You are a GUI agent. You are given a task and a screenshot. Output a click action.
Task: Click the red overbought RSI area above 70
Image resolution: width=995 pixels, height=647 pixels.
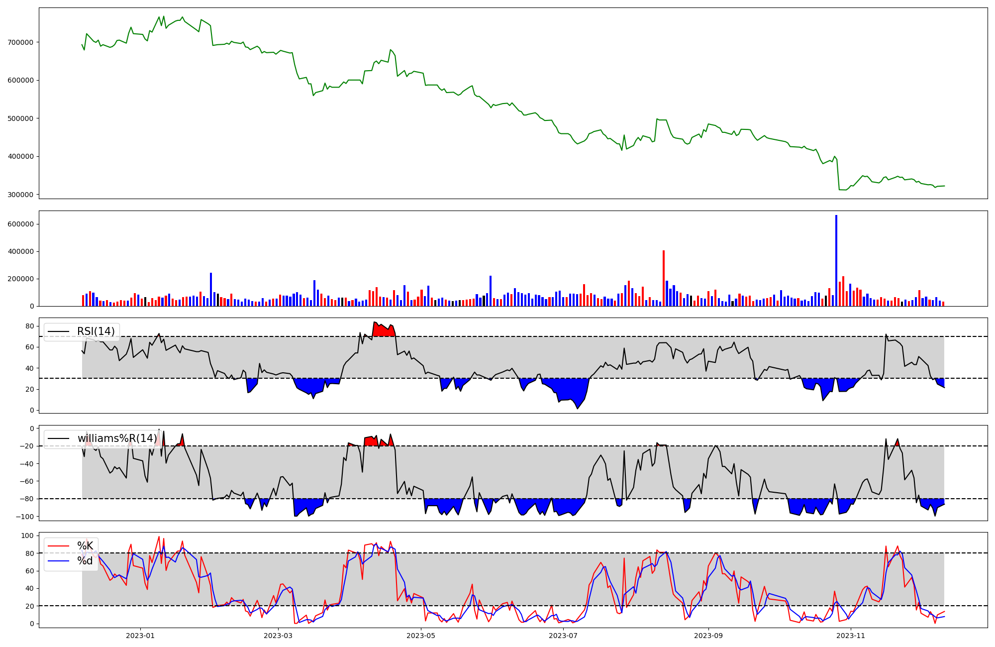click(383, 331)
